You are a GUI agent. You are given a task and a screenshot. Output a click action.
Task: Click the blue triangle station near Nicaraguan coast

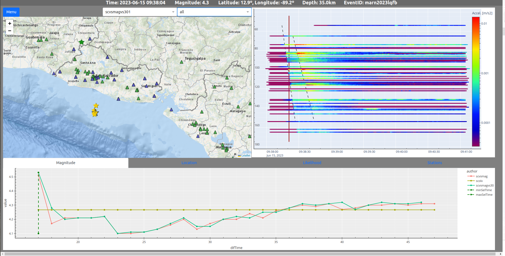pyautogui.click(x=171, y=109)
